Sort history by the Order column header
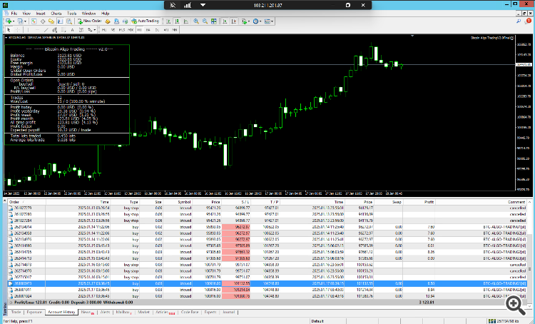Viewport: 535px width, 324px height. pyautogui.click(x=26, y=202)
